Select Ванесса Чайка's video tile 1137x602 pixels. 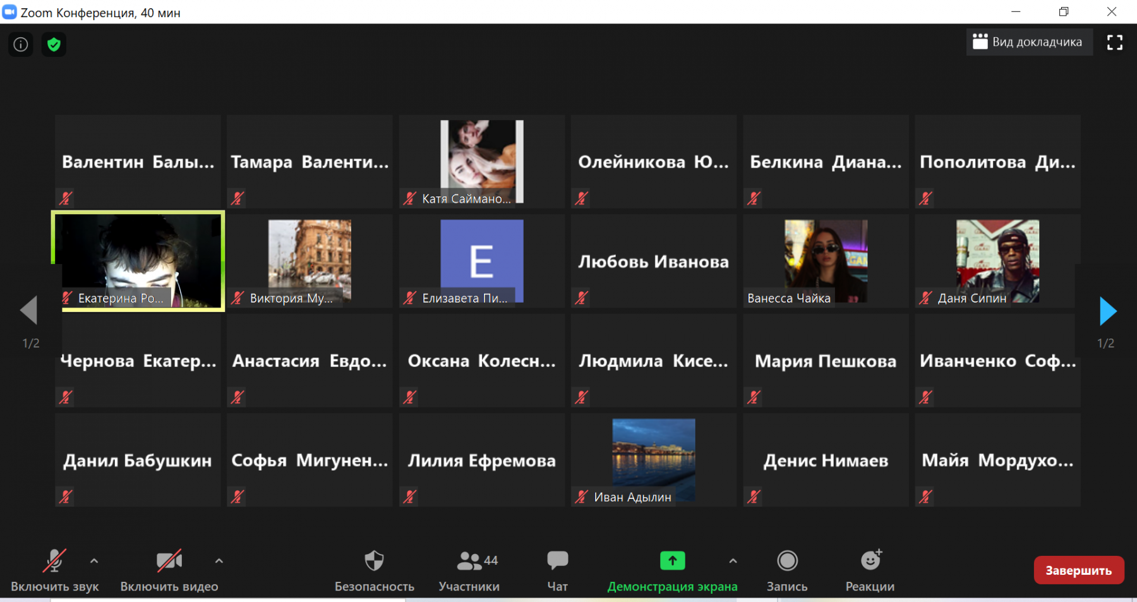click(826, 261)
